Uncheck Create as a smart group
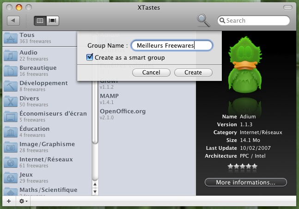299x209 pixels. (x=90, y=57)
